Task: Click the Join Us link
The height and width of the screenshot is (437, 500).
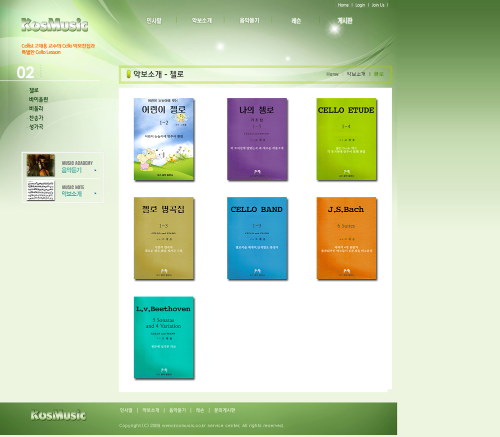Action: (x=378, y=5)
